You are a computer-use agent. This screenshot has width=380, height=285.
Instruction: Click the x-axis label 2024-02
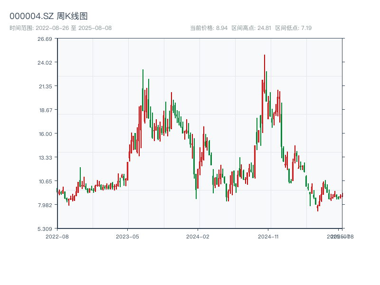(198, 237)
